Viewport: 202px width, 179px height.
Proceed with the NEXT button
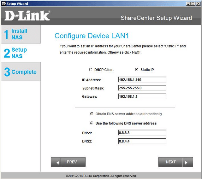click(176, 162)
